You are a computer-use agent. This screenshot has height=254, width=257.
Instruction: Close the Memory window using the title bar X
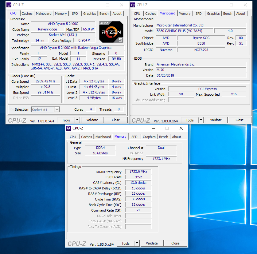181,128
